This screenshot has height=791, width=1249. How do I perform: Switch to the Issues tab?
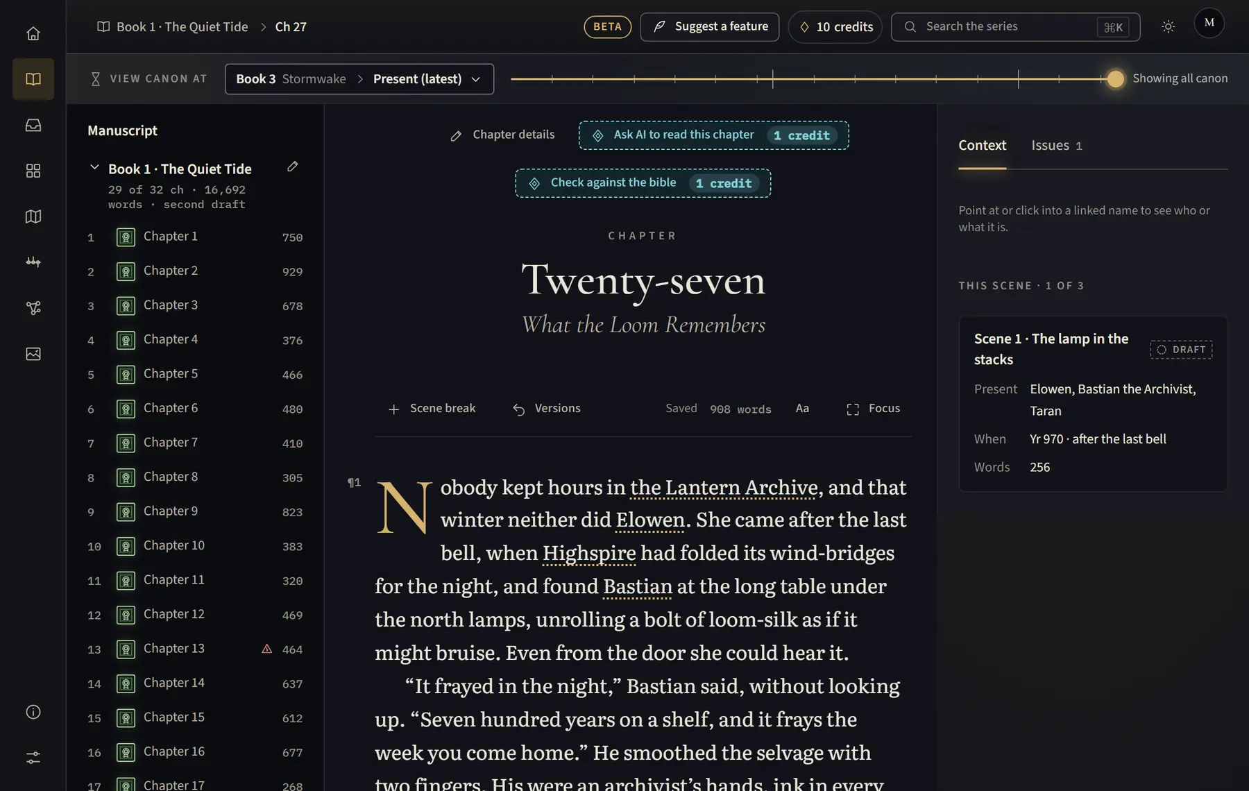1056,145
